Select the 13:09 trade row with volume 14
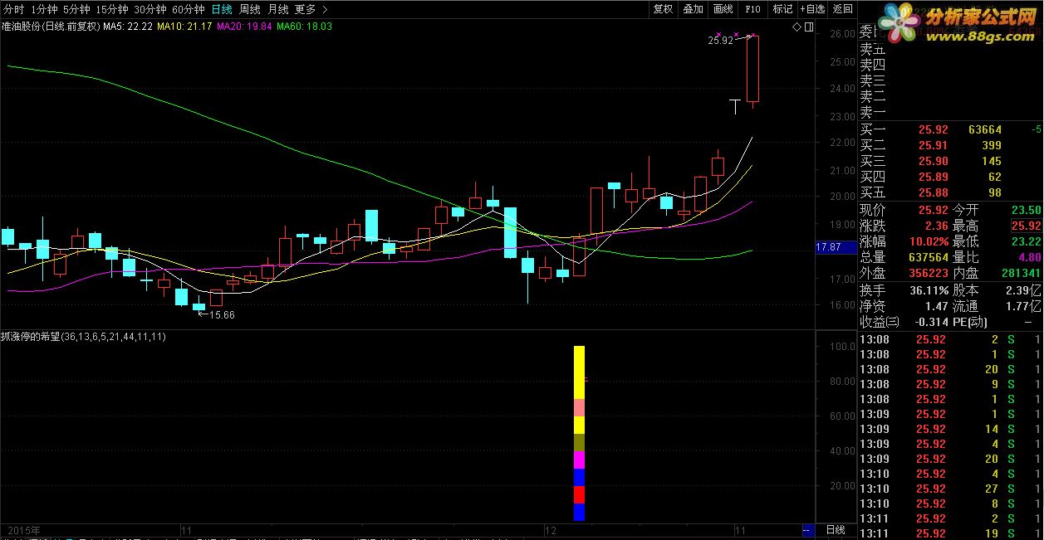This screenshot has height=540, width=1044. coord(950,429)
